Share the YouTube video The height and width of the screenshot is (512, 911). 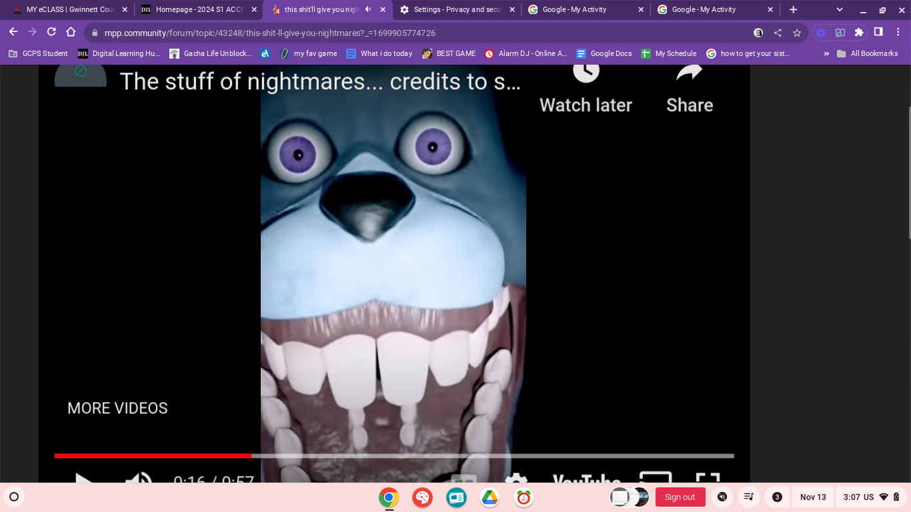(x=690, y=89)
